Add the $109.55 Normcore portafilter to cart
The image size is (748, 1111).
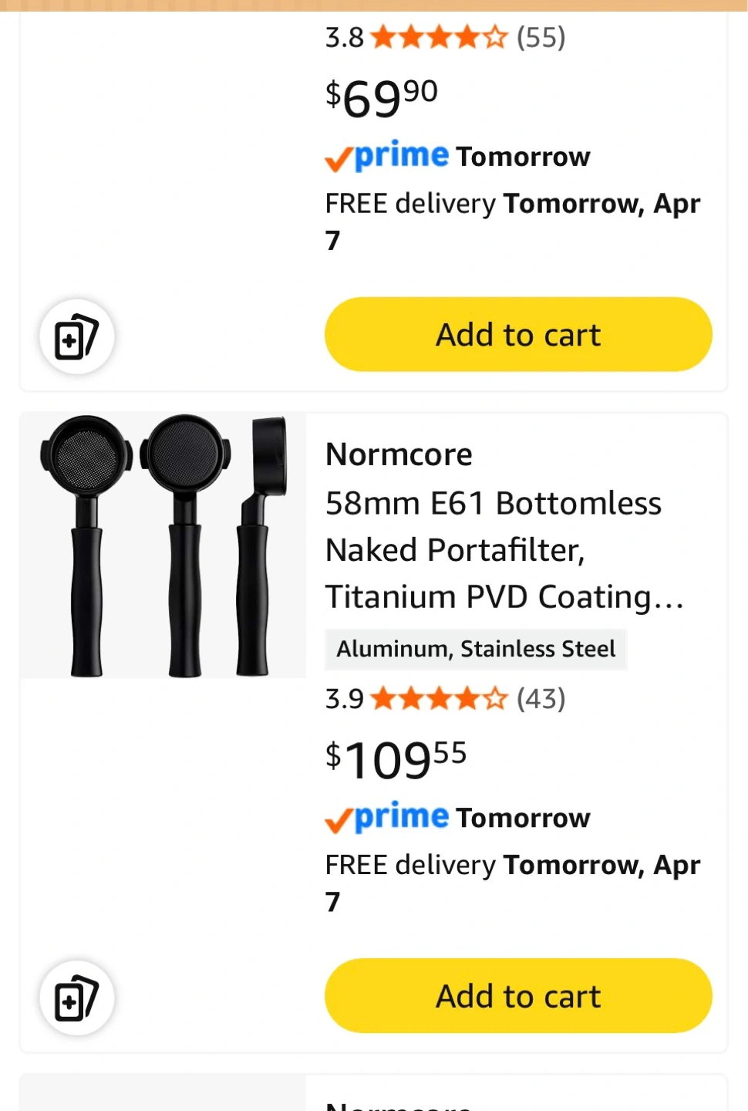518,996
